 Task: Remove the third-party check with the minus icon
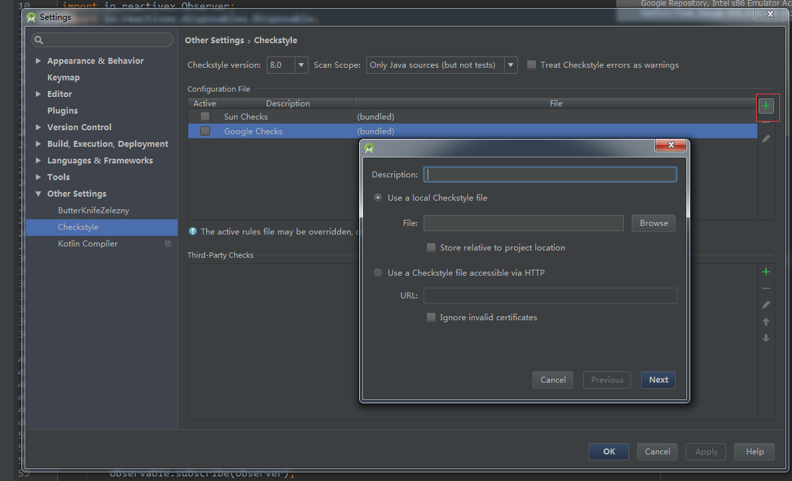coord(766,289)
